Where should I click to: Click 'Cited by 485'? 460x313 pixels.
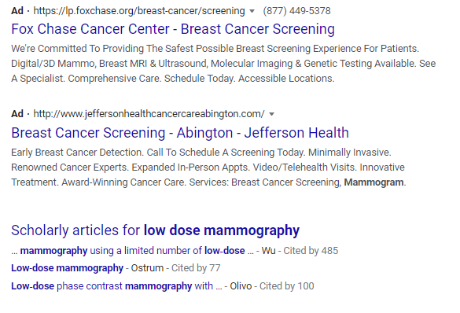point(311,251)
